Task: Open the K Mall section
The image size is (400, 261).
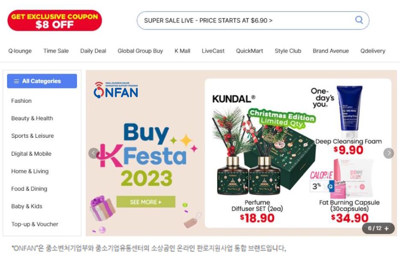Action: [183, 50]
